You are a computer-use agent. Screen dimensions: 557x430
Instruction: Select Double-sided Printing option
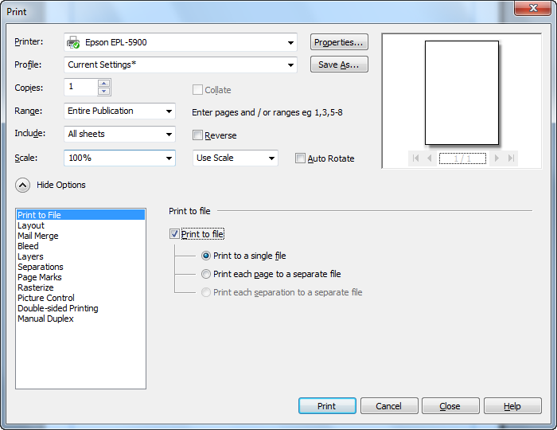(x=80, y=307)
